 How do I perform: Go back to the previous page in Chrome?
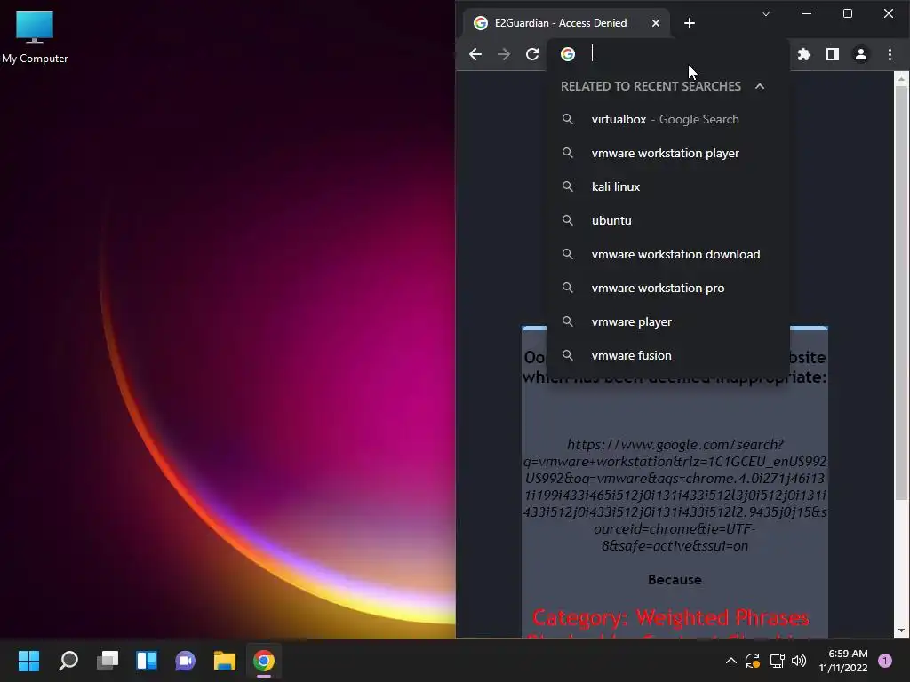[475, 54]
